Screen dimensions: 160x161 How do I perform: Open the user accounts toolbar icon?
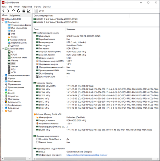24,11
